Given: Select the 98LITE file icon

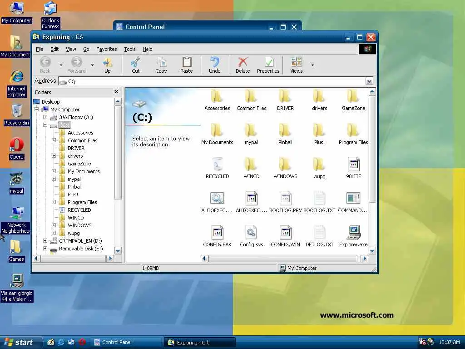Looking at the screenshot, I should (353, 164).
